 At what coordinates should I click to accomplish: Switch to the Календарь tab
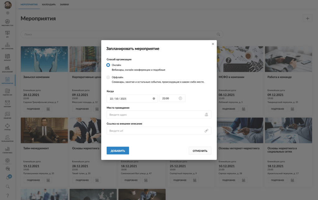point(49,5)
